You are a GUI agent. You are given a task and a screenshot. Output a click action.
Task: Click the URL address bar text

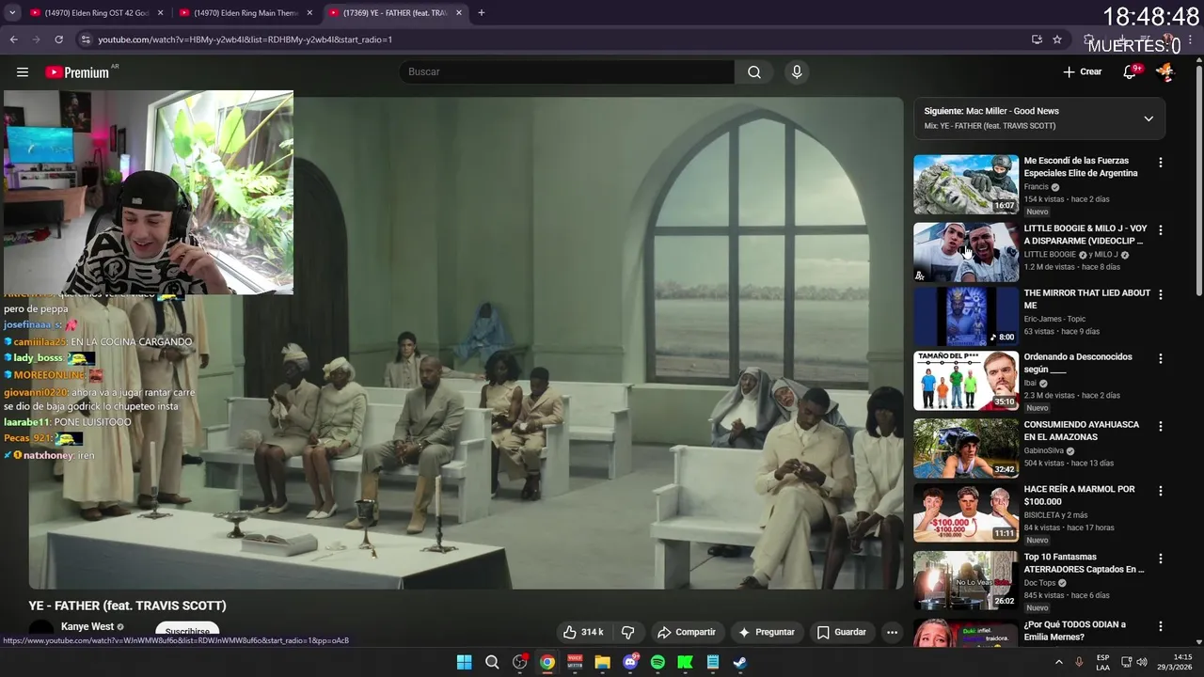(245, 39)
